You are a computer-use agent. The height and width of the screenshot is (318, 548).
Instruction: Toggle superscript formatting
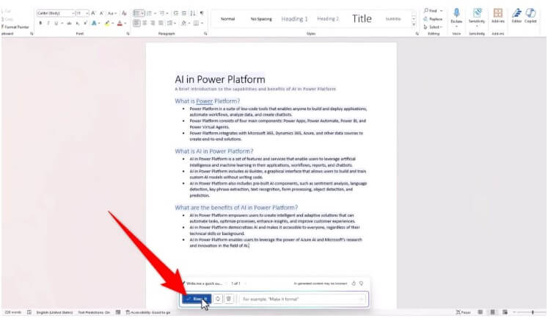85,23
